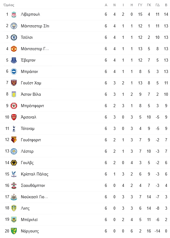Click the Tottenham cockerel crest icon
170x238 pixels.
click(14, 128)
